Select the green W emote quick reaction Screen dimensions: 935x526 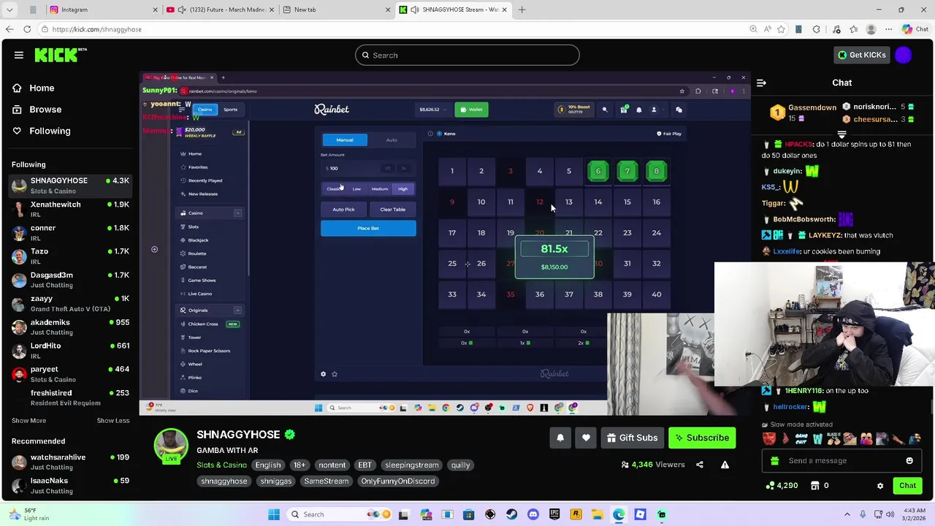[x=817, y=439]
